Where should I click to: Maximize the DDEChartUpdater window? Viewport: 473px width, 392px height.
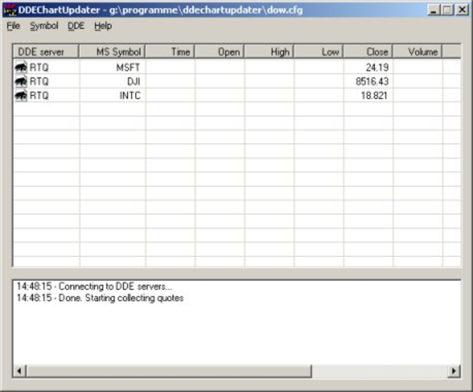pyautogui.click(x=447, y=10)
